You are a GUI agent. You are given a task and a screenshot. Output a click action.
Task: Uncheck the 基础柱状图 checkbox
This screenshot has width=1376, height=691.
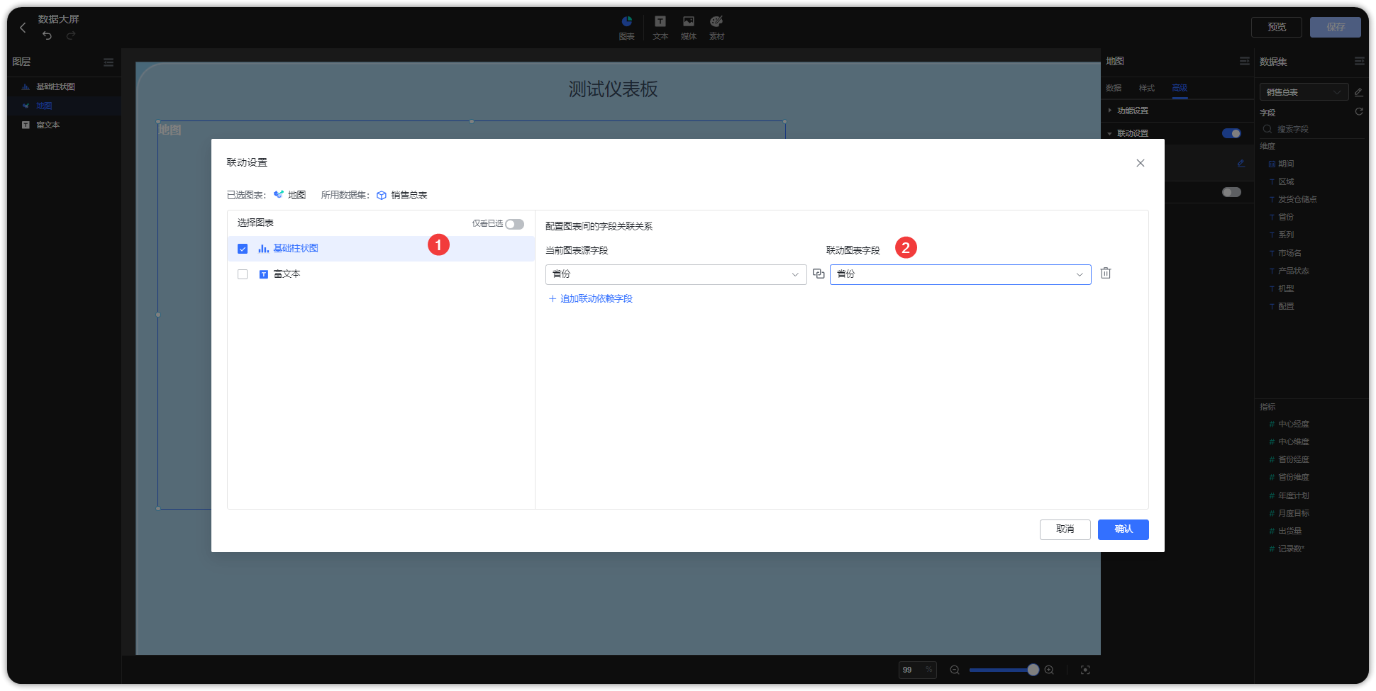[x=243, y=249]
